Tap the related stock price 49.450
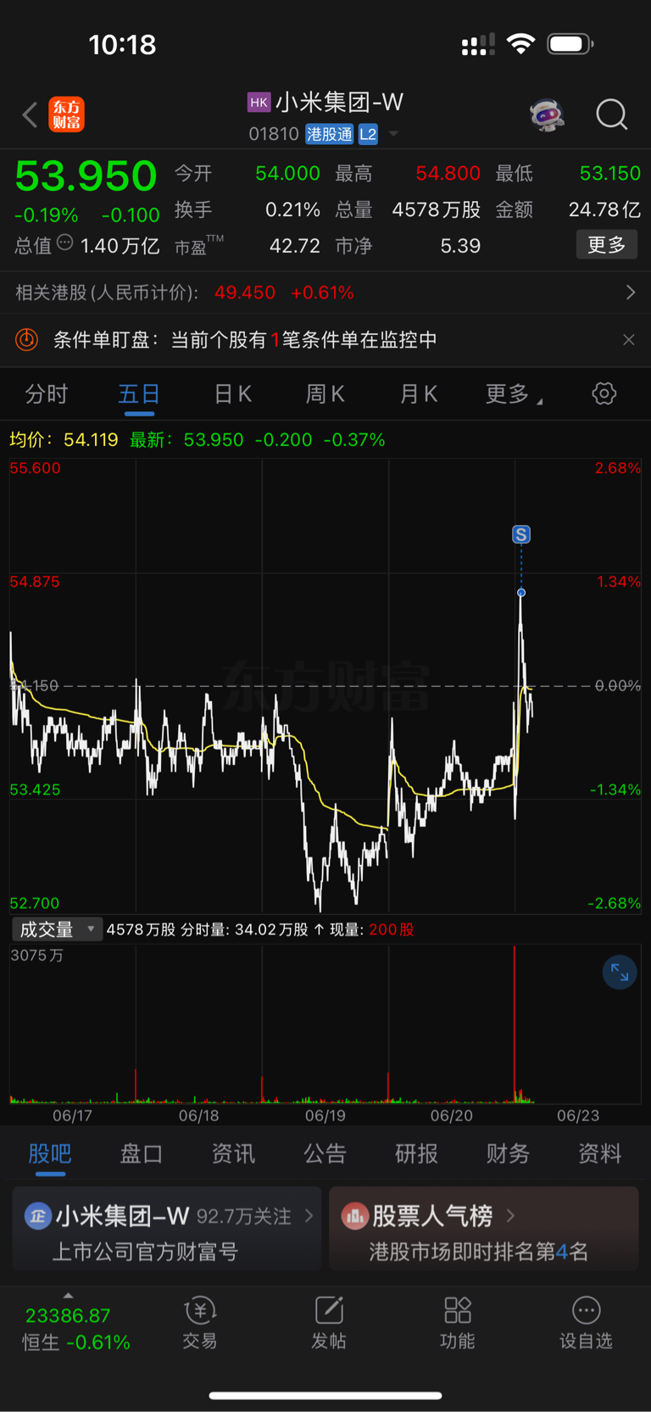Viewport: 651px width, 1412px height. tap(245, 293)
